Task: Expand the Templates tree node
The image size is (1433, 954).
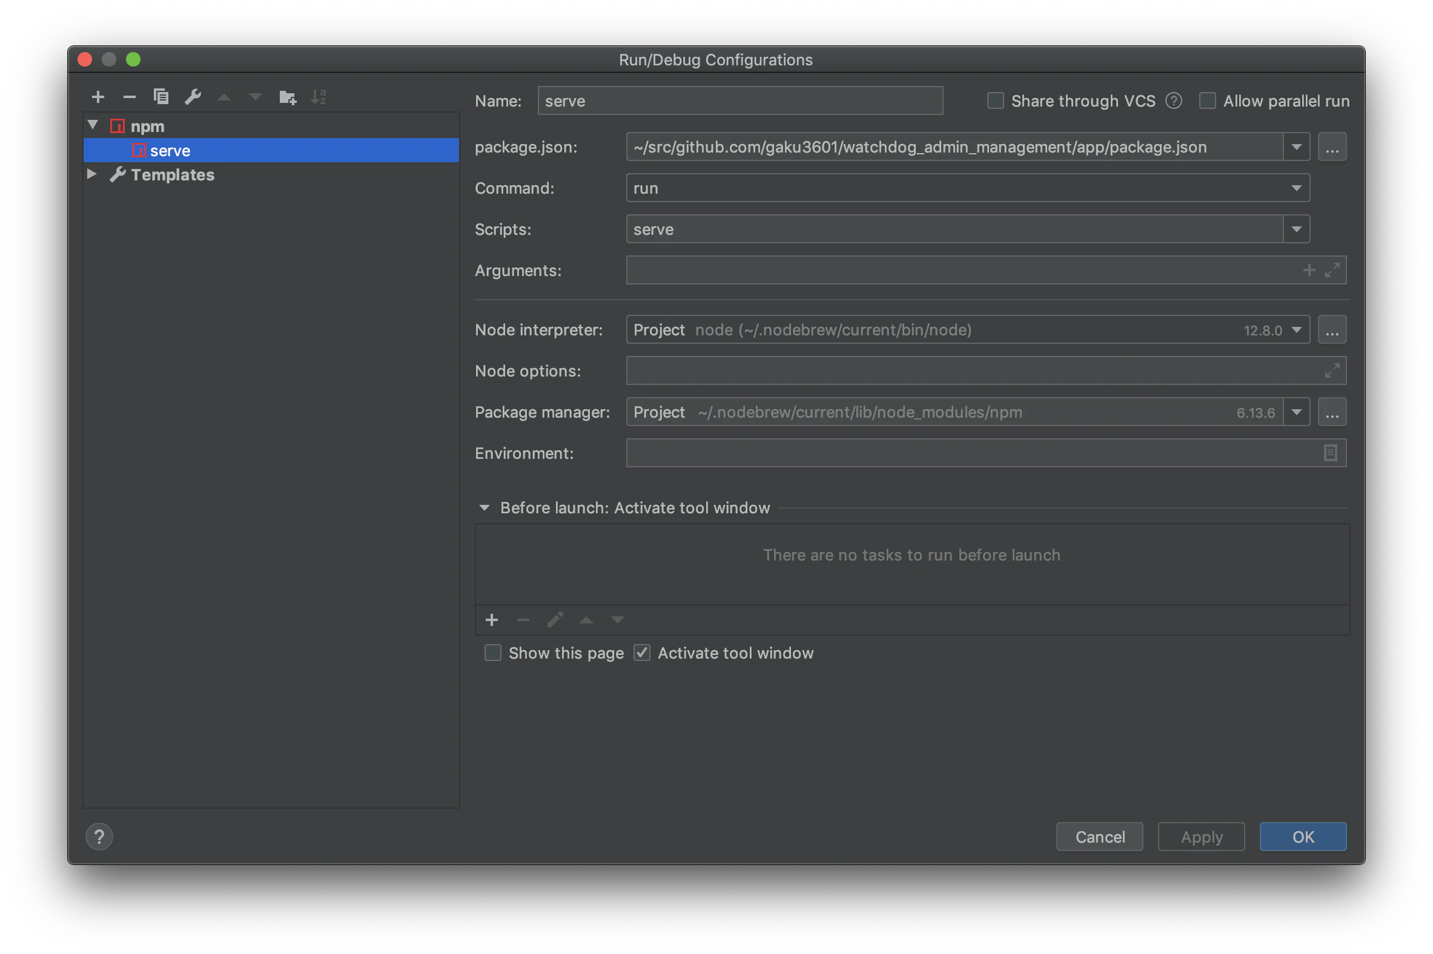Action: point(92,174)
